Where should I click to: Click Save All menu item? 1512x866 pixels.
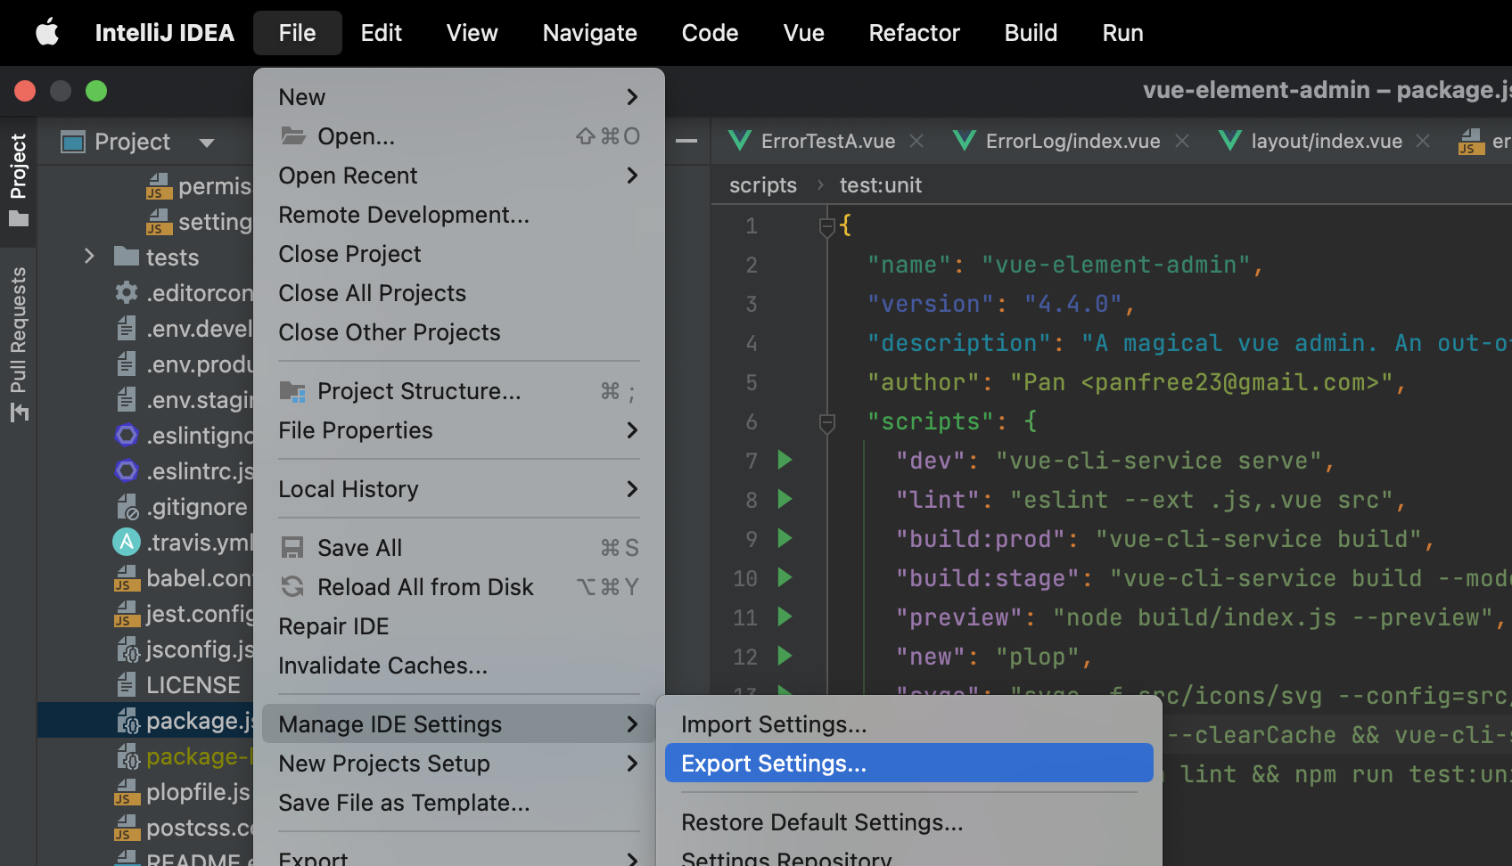tap(459, 548)
